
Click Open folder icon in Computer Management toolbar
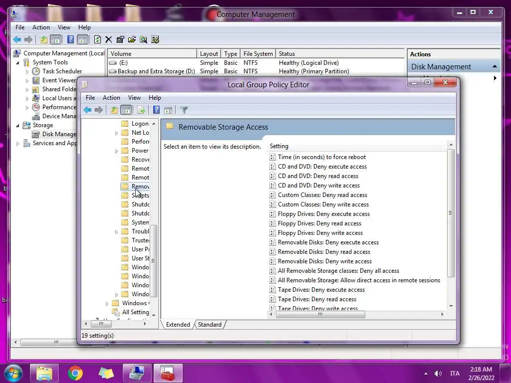click(132, 40)
